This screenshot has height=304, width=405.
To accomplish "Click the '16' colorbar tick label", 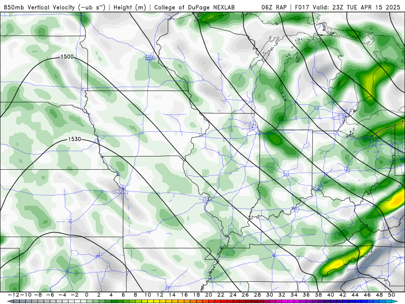I will [x=184, y=295].
